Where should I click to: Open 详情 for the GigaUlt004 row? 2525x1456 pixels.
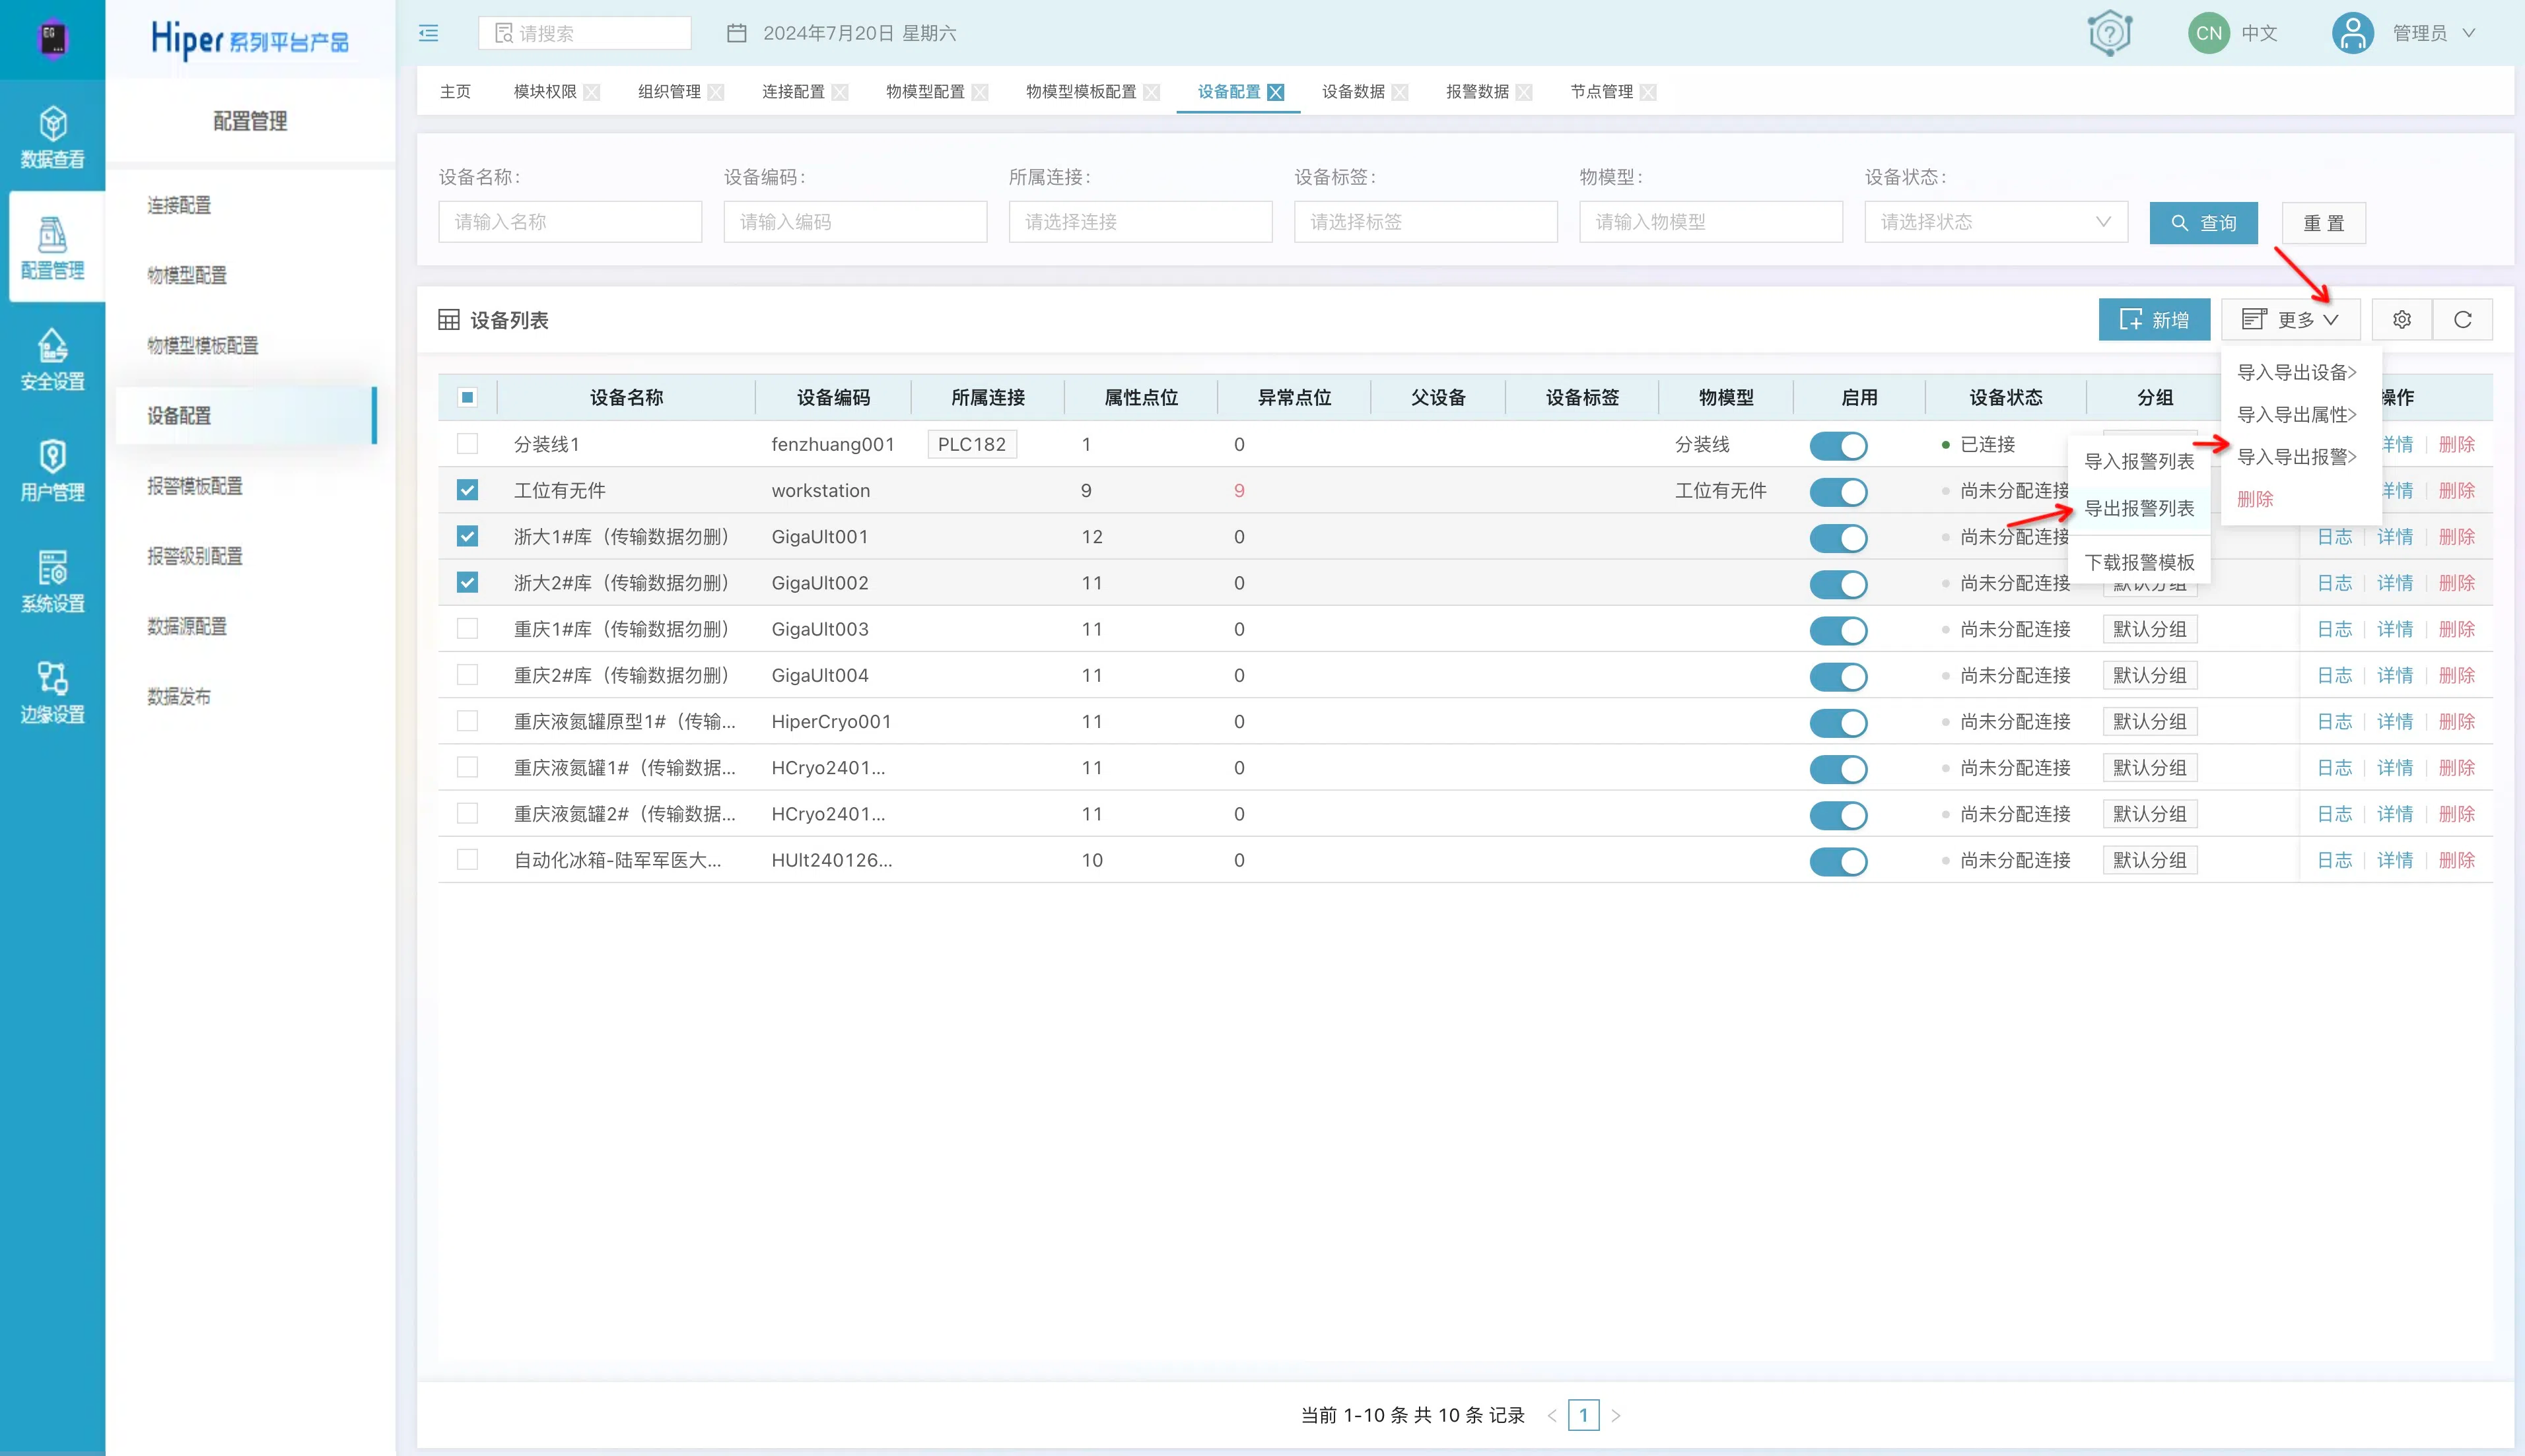[x=2394, y=675]
